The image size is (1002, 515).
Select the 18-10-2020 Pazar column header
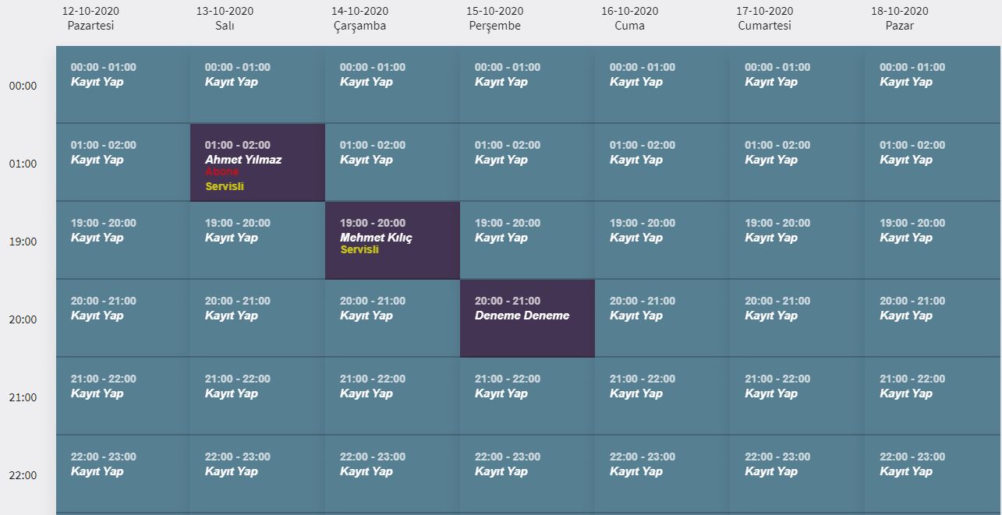click(x=900, y=19)
